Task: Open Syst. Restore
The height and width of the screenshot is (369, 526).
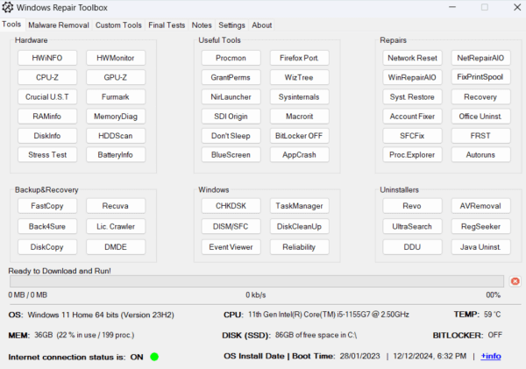Action: click(412, 97)
